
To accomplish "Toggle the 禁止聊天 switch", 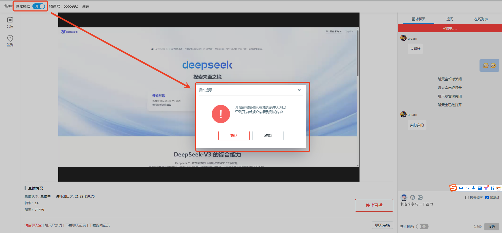I will (x=422, y=226).
